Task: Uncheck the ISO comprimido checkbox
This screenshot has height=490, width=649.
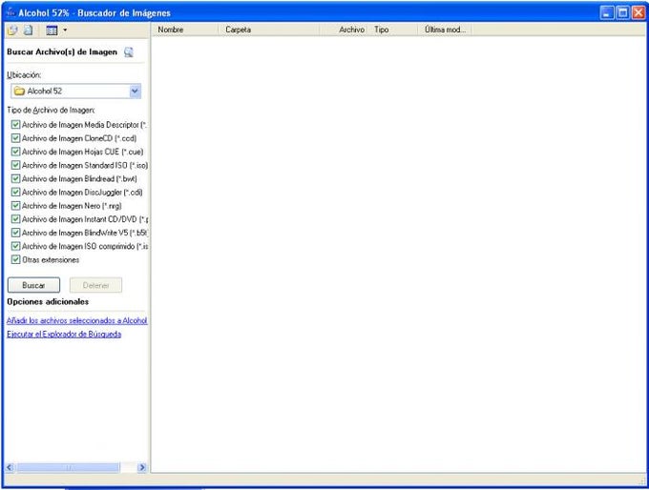Action: coord(15,246)
